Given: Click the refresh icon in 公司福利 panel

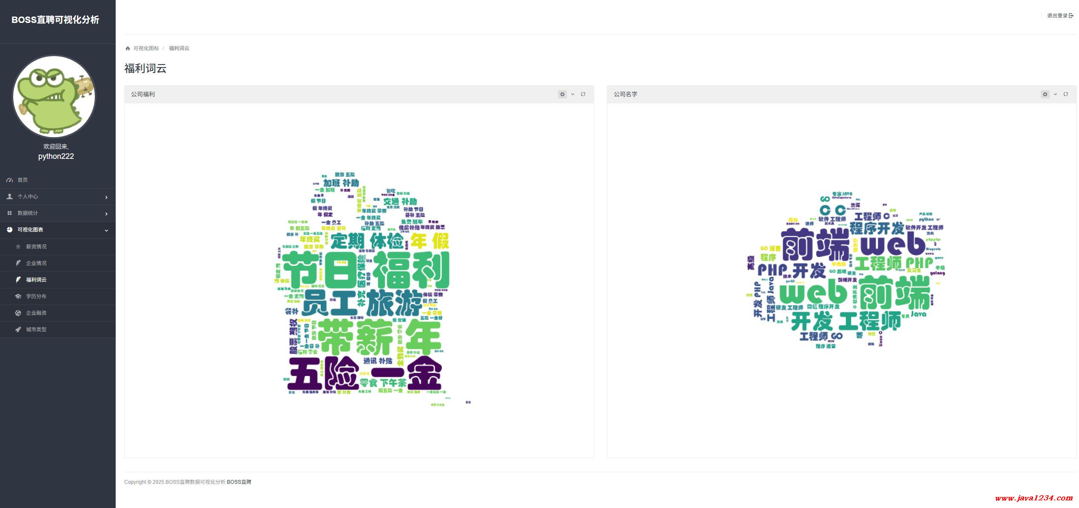Looking at the screenshot, I should pos(583,94).
